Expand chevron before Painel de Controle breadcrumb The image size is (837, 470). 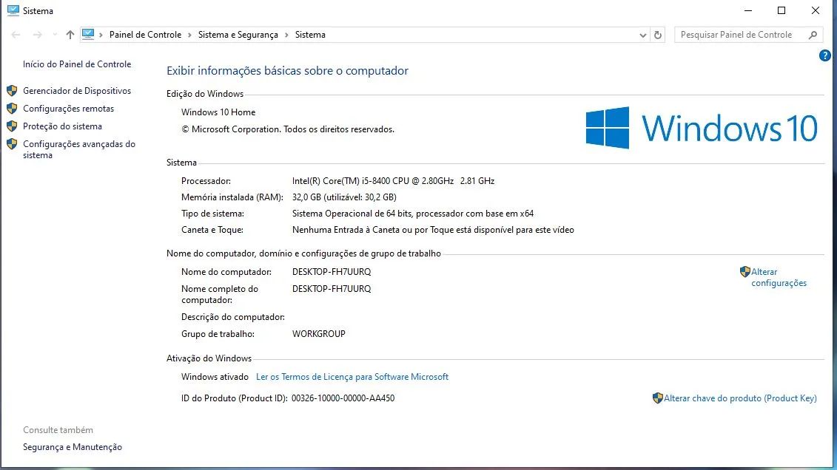click(x=101, y=35)
